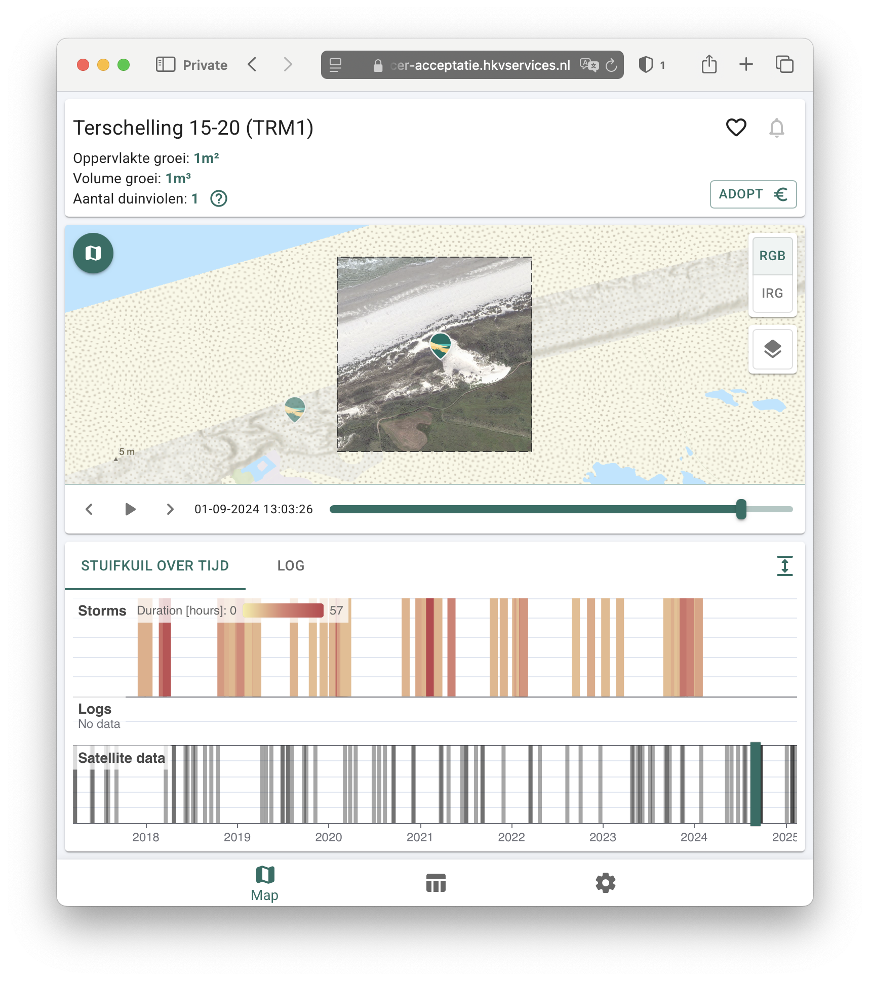The image size is (870, 981).
Task: Click the Safari share icon
Action: (709, 65)
